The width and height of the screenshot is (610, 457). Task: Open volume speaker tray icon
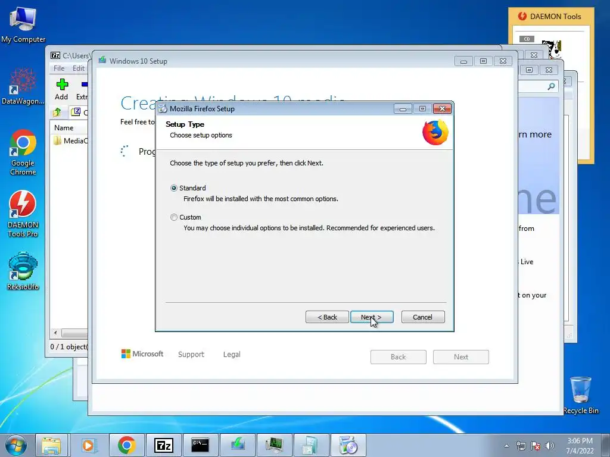pos(549,446)
